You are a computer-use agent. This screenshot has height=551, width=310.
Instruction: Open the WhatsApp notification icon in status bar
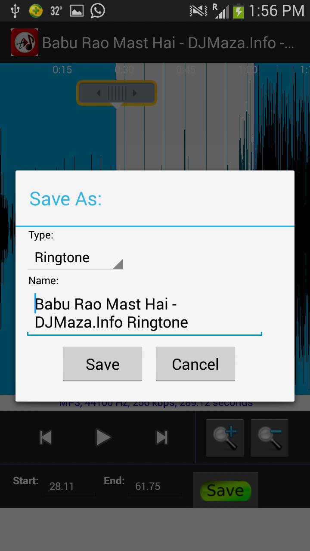click(98, 11)
